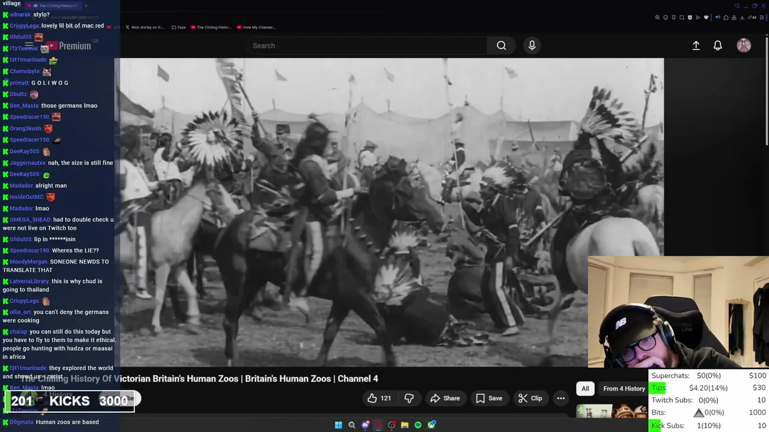The image size is (769, 432).
Task: Open the YouTube upload/create icon
Action: click(x=696, y=46)
